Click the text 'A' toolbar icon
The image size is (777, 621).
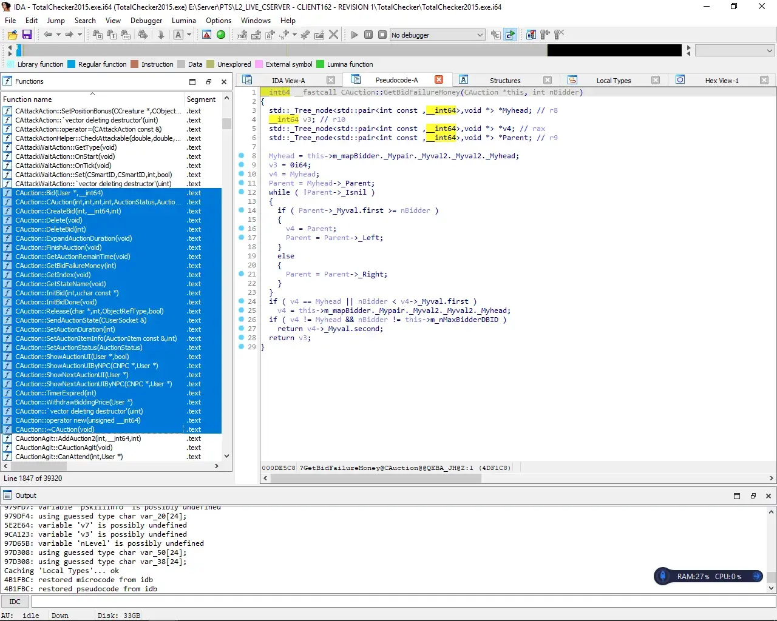pyautogui.click(x=178, y=35)
